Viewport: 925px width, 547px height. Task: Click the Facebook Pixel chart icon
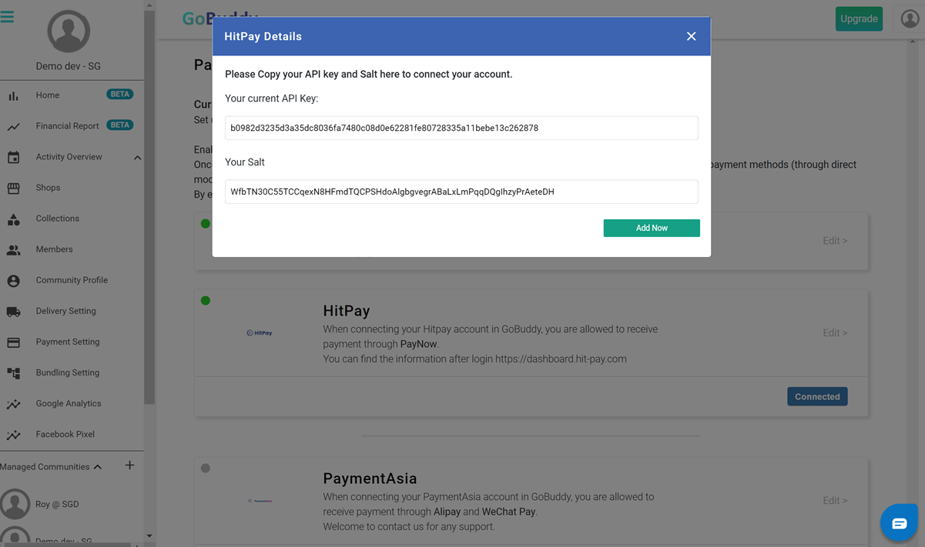[x=13, y=435]
